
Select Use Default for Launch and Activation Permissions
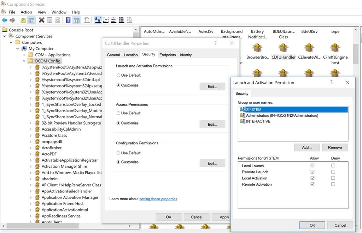click(x=118, y=75)
